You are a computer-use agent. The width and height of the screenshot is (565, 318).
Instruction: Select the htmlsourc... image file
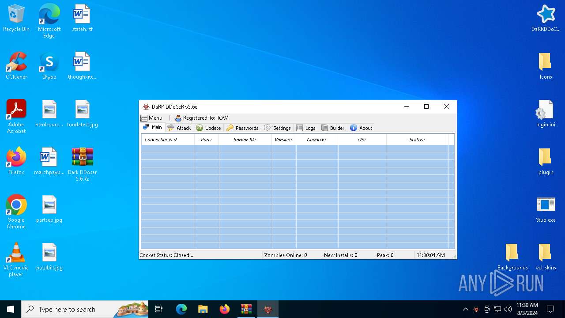pyautogui.click(x=49, y=114)
